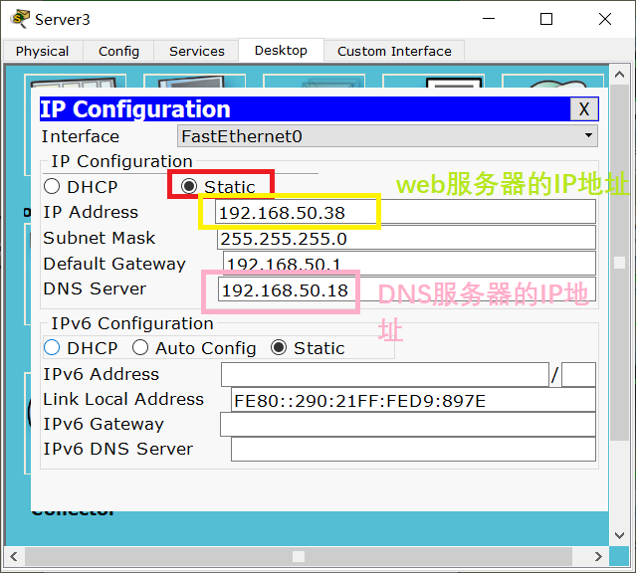Viewport: 636px width, 573px height.
Task: Click the Link Local Address field
Action: [413, 400]
